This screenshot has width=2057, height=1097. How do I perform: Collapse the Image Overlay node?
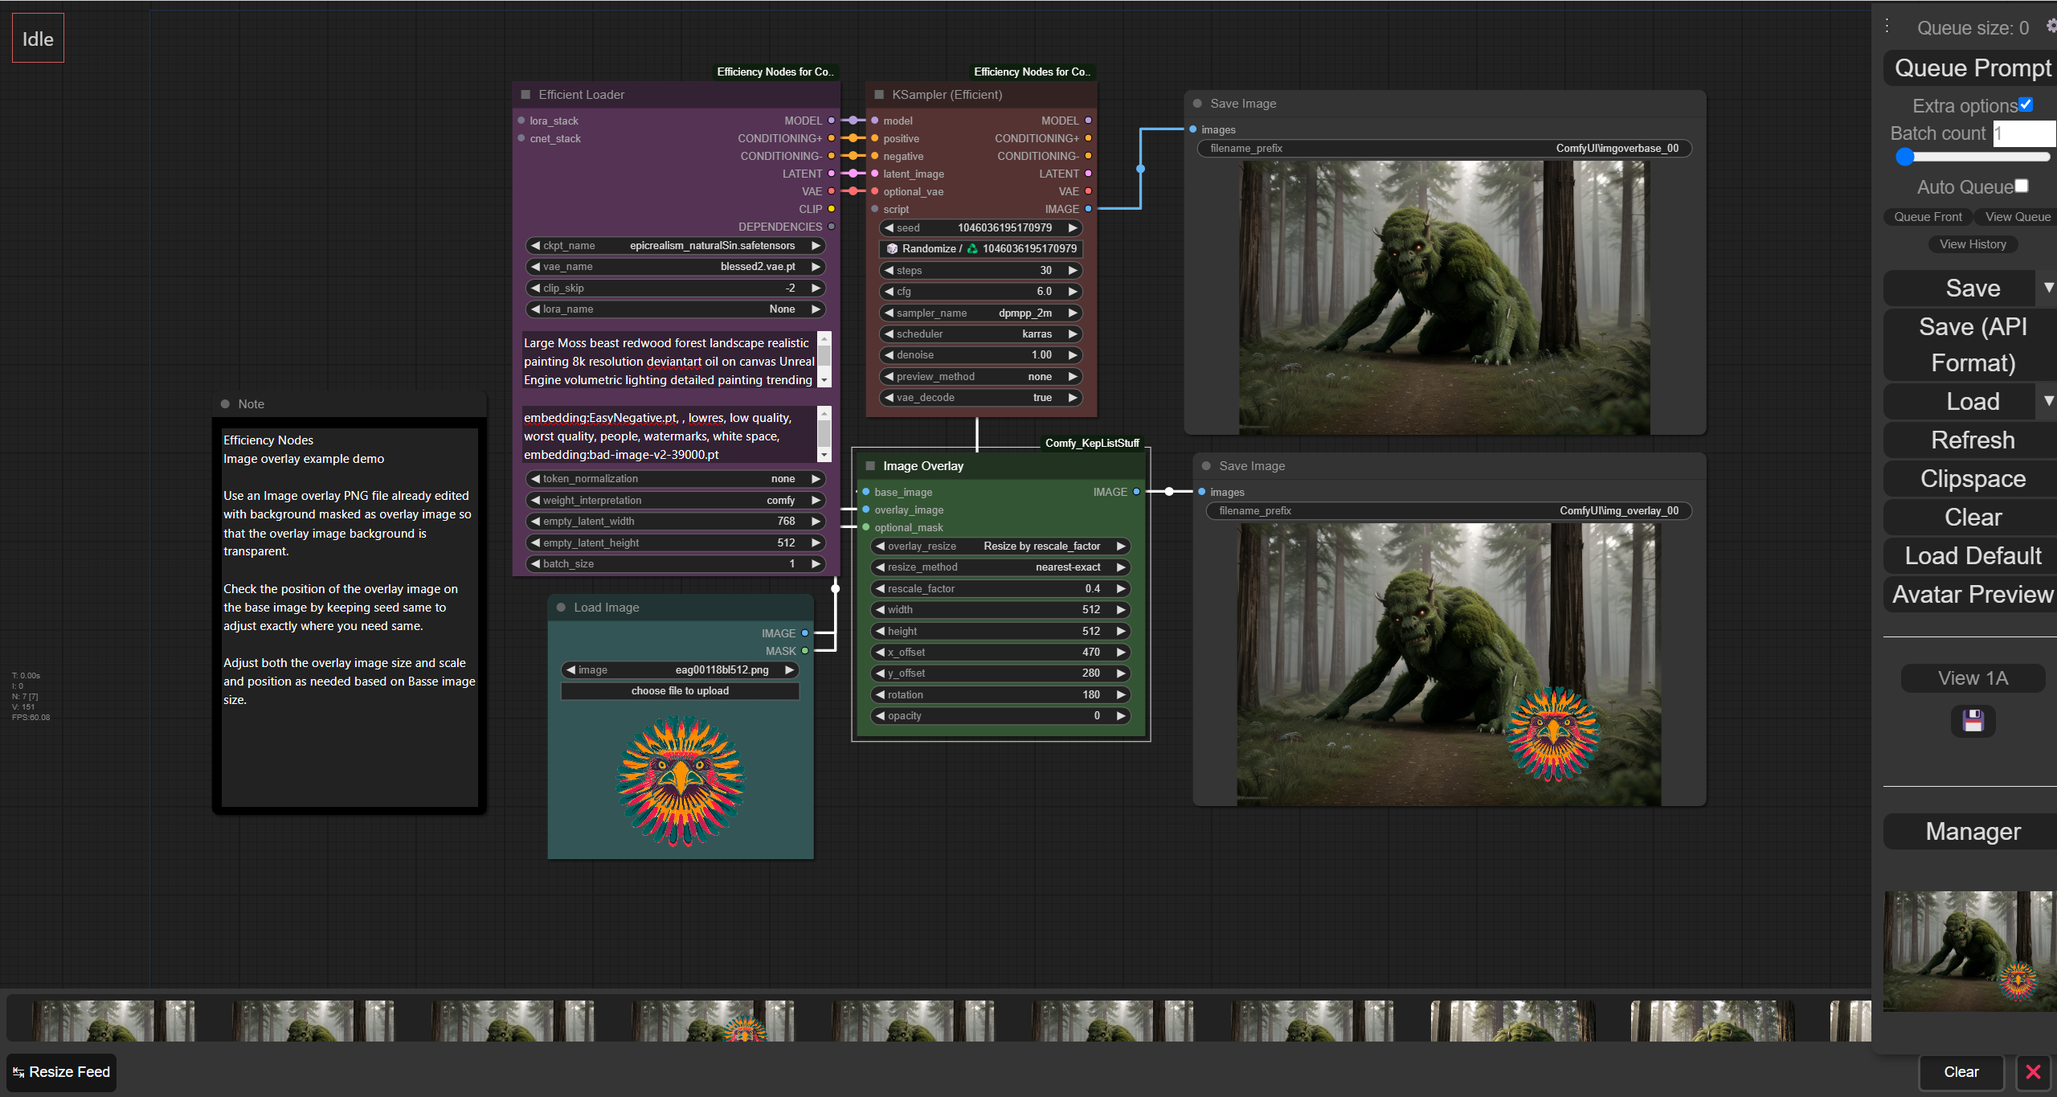(870, 466)
